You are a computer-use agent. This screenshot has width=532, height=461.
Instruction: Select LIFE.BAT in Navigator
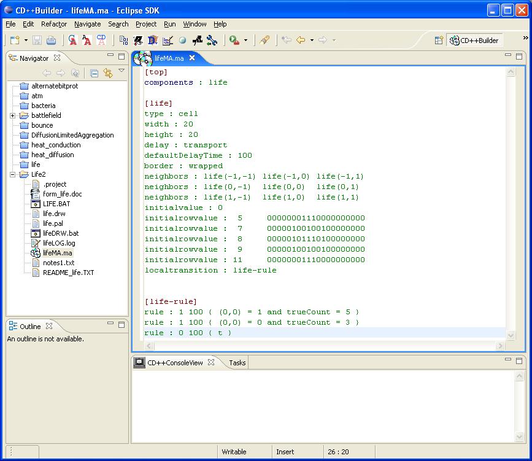click(x=56, y=204)
